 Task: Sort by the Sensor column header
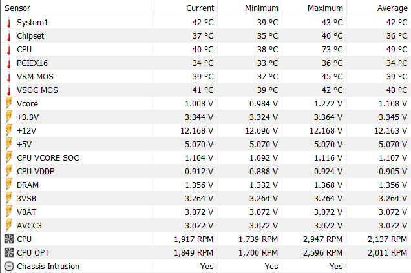(x=17, y=8)
